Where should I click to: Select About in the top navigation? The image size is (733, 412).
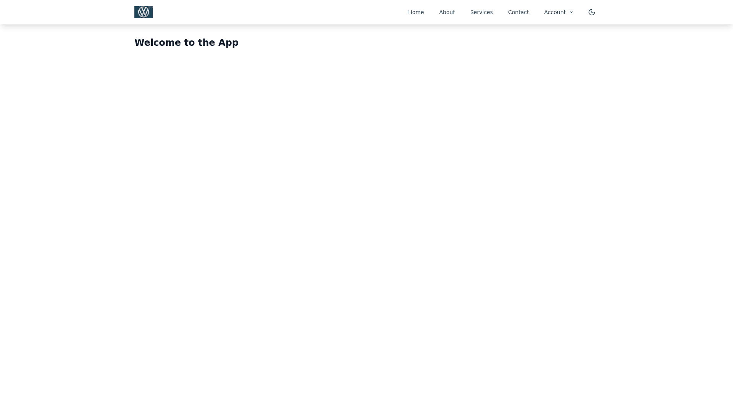pos(447,12)
